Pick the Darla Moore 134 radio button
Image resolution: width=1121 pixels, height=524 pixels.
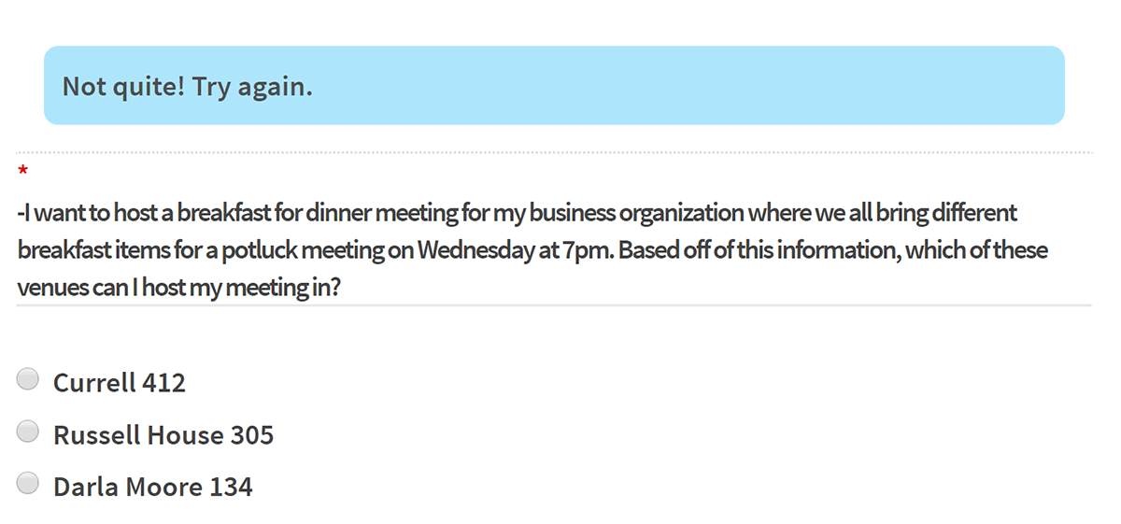click(x=28, y=484)
